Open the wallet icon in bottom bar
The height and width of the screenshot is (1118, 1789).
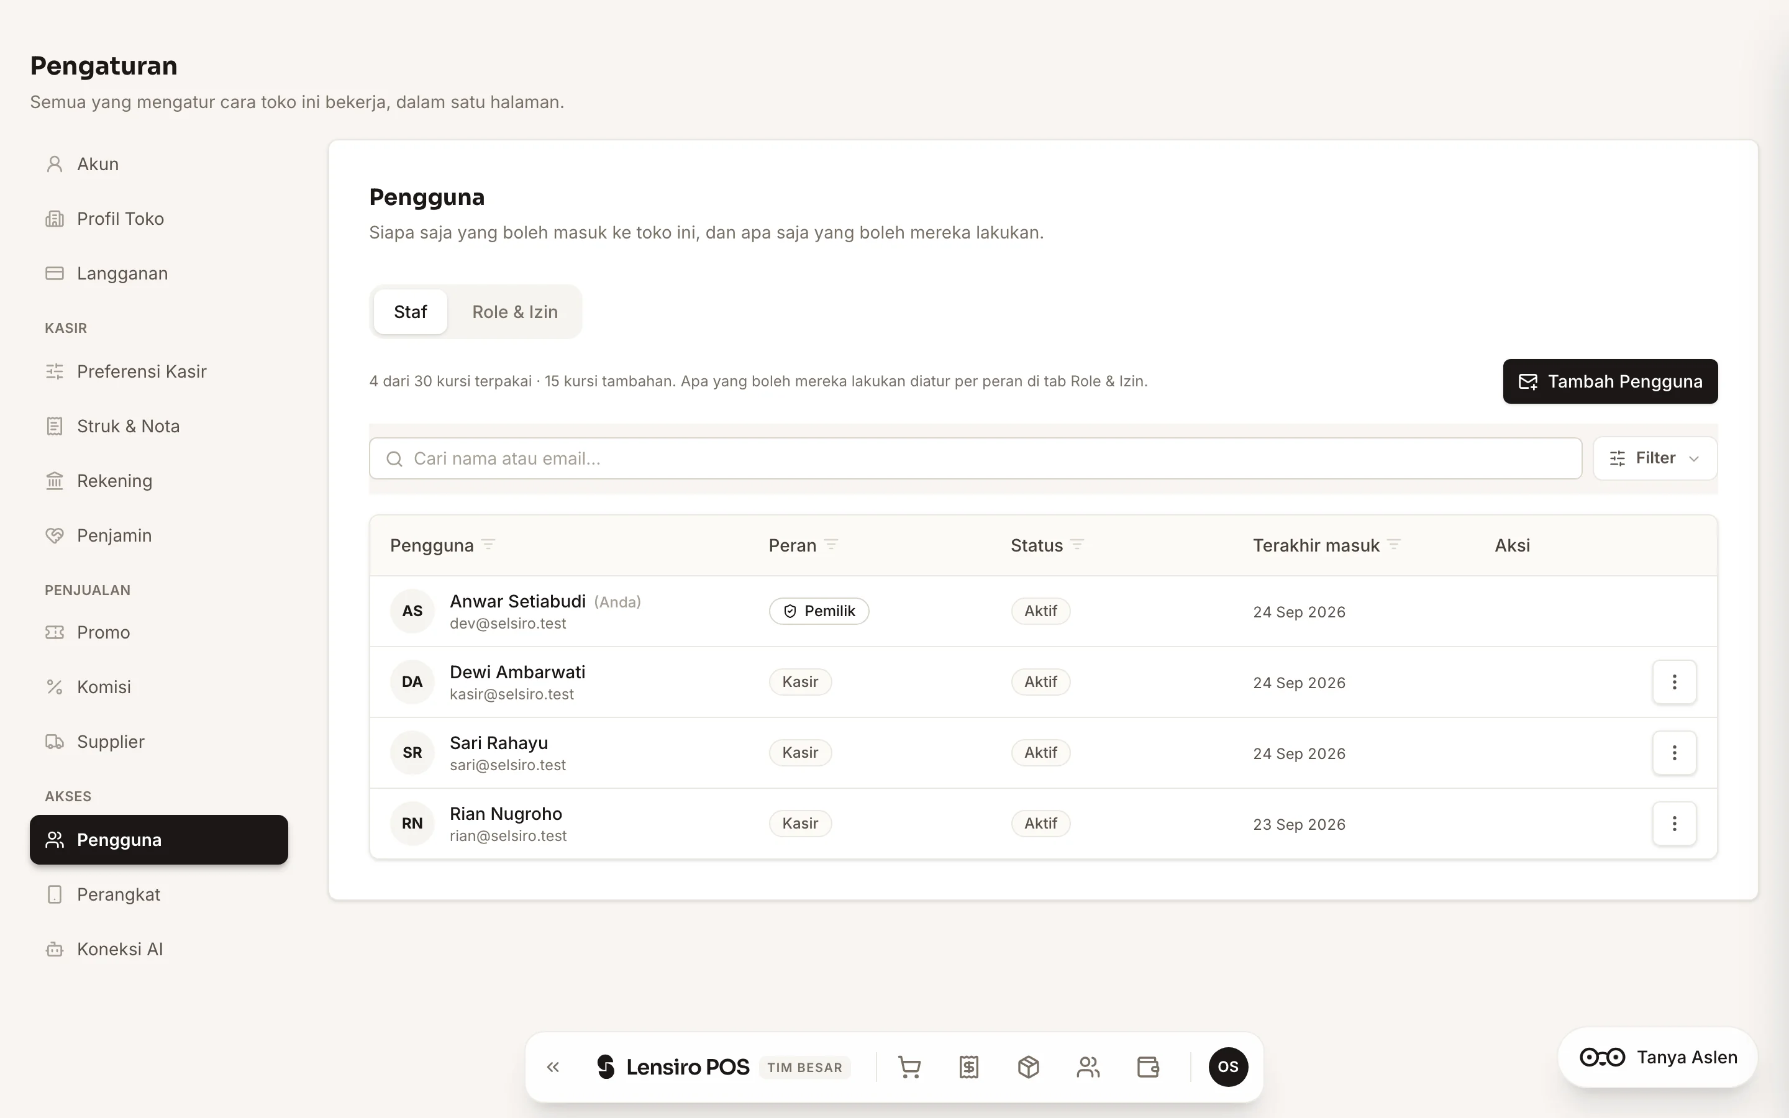pyautogui.click(x=1147, y=1067)
